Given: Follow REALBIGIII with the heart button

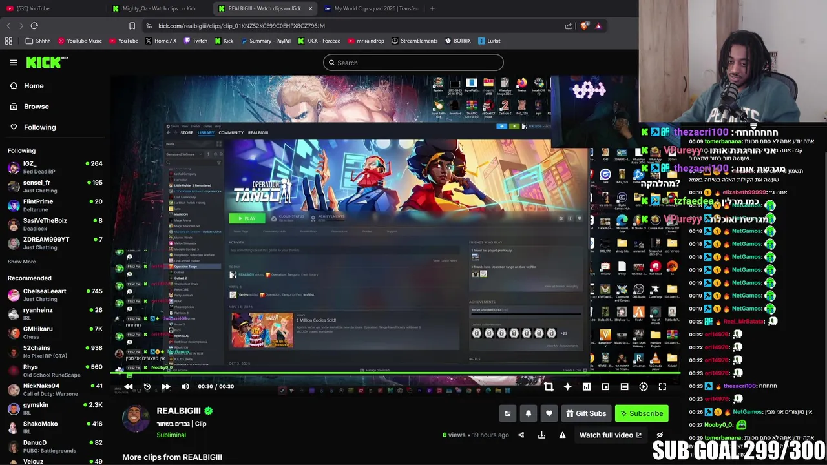Looking at the screenshot, I should tap(549, 413).
